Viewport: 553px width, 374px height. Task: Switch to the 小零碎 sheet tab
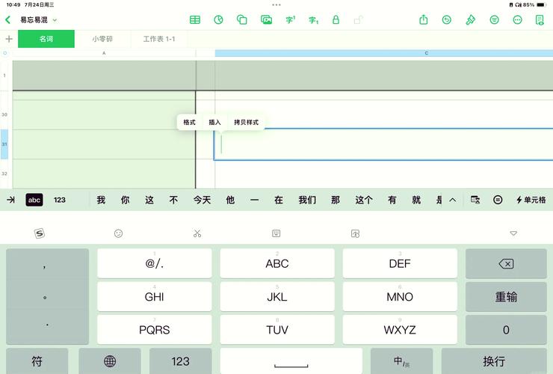(x=103, y=39)
